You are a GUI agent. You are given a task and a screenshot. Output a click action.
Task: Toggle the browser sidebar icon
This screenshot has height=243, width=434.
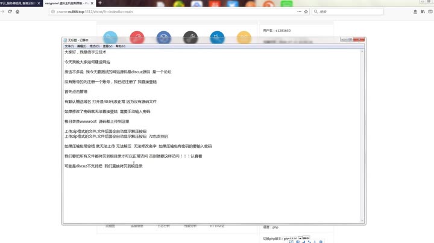tap(430, 11)
